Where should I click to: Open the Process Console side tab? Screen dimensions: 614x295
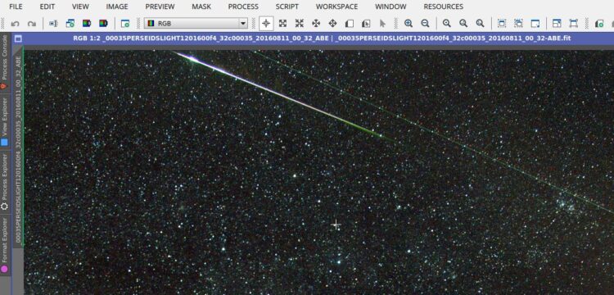(4, 62)
